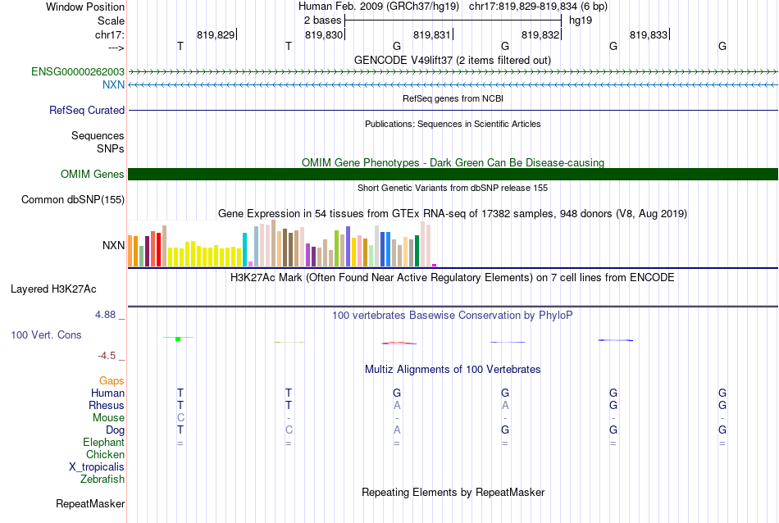Viewport: 779px width, 523px height.
Task: Click the black NXN label beside GTEx chart
Action: click(113, 245)
